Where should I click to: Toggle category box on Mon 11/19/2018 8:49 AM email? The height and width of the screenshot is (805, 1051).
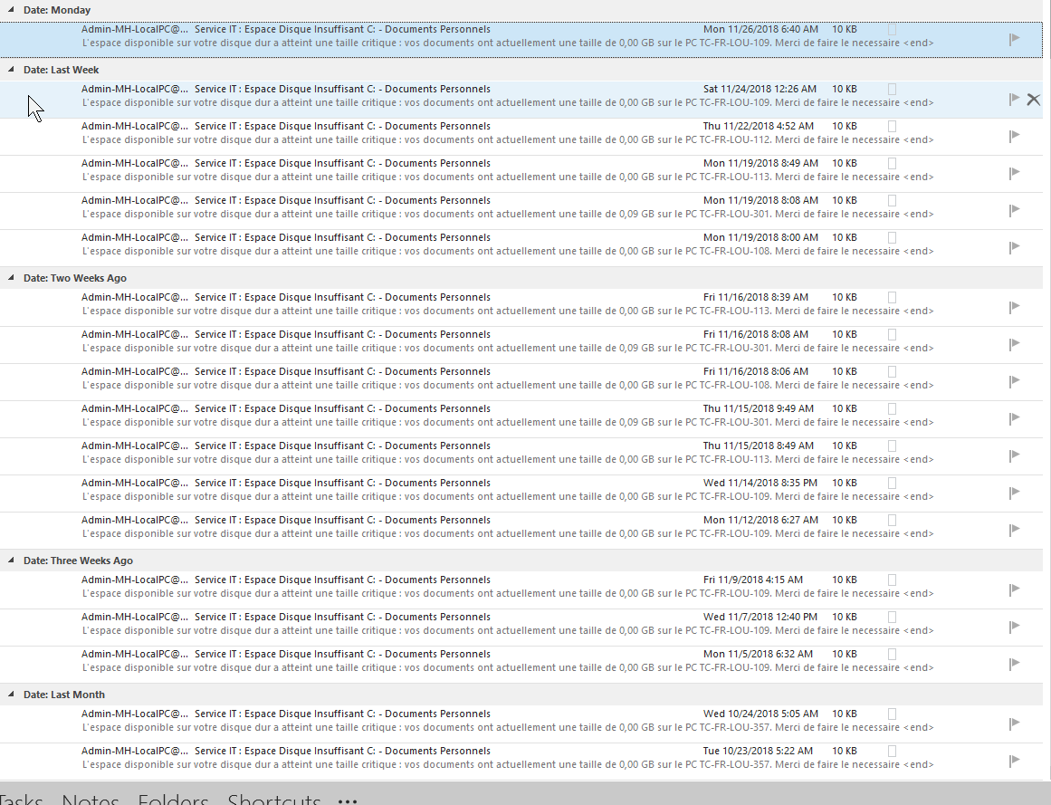[x=892, y=164]
